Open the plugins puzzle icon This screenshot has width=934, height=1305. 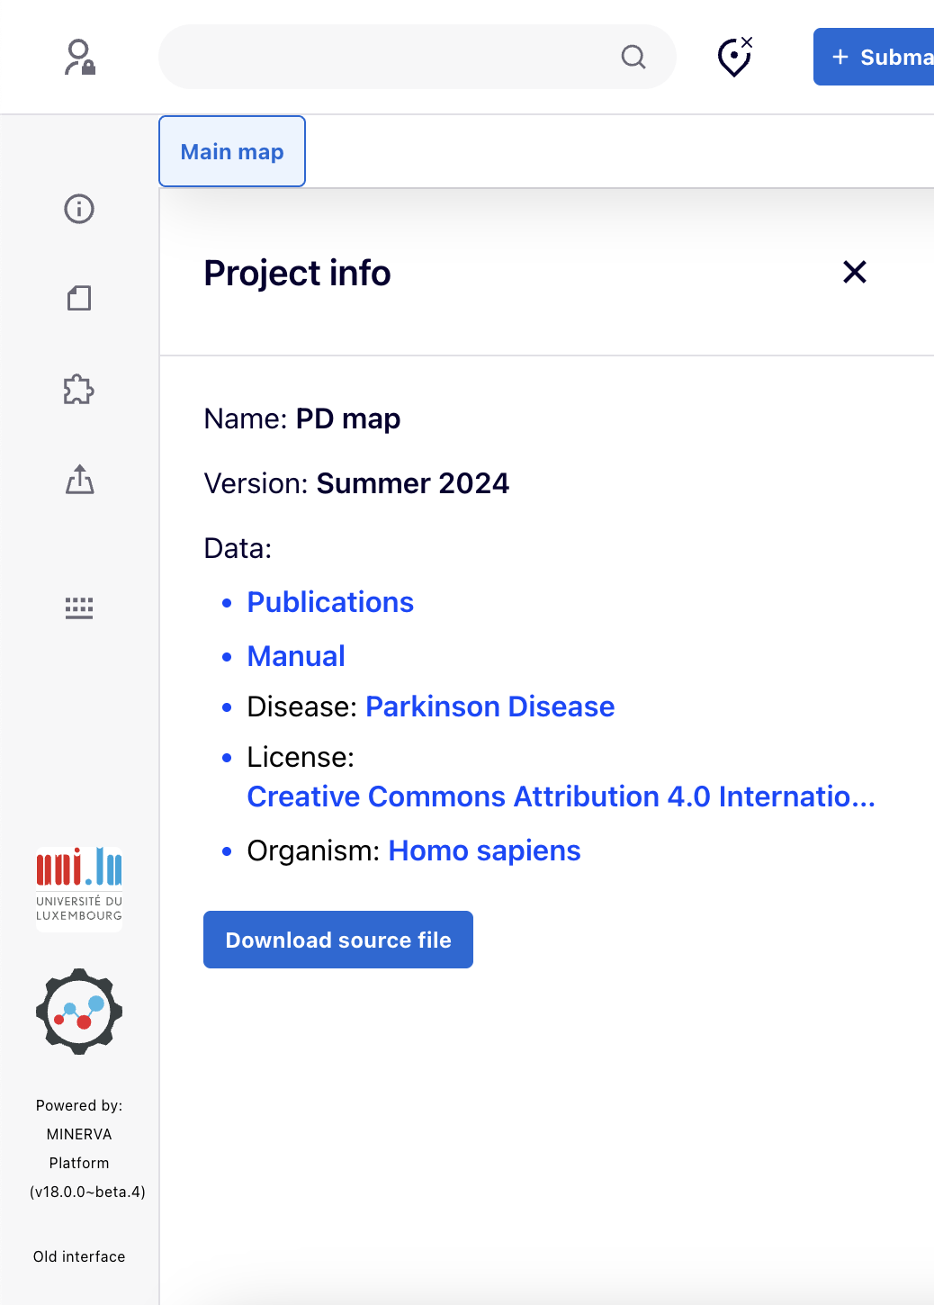[79, 390]
